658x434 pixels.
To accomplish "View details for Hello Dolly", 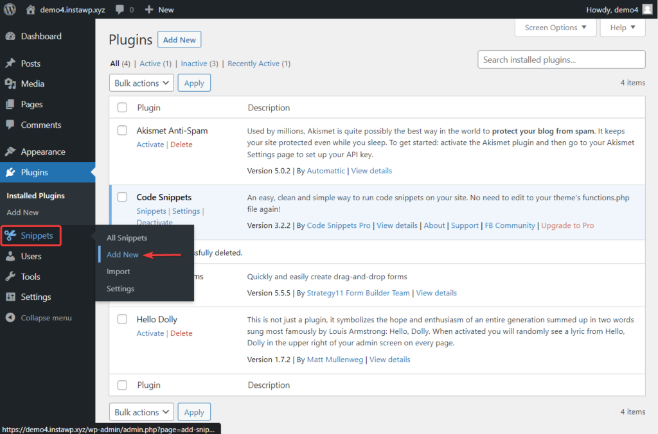I will tap(390, 360).
